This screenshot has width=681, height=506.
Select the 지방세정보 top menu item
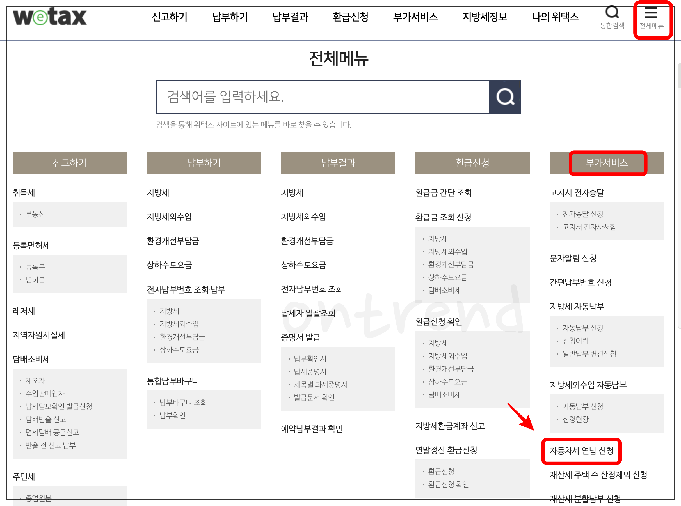(485, 17)
